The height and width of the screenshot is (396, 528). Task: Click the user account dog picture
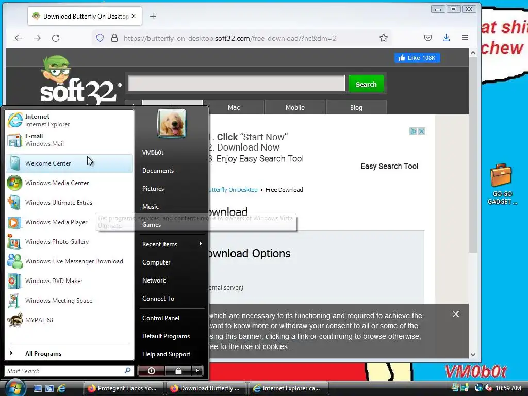[x=171, y=123]
